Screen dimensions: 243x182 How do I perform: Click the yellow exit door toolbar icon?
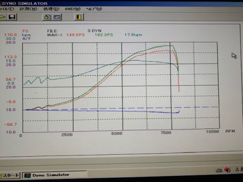tap(79, 17)
